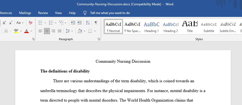Open multilevel list dropdown arrow
This screenshot has width=242, height=105.
click(x=65, y=23)
